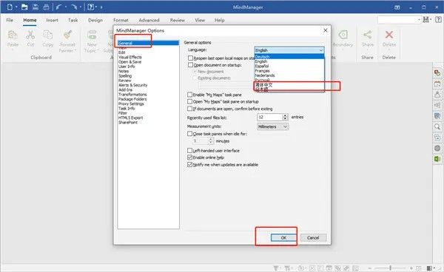444x272 pixels.
Task: Uncheck Enable online help
Action: (x=189, y=157)
